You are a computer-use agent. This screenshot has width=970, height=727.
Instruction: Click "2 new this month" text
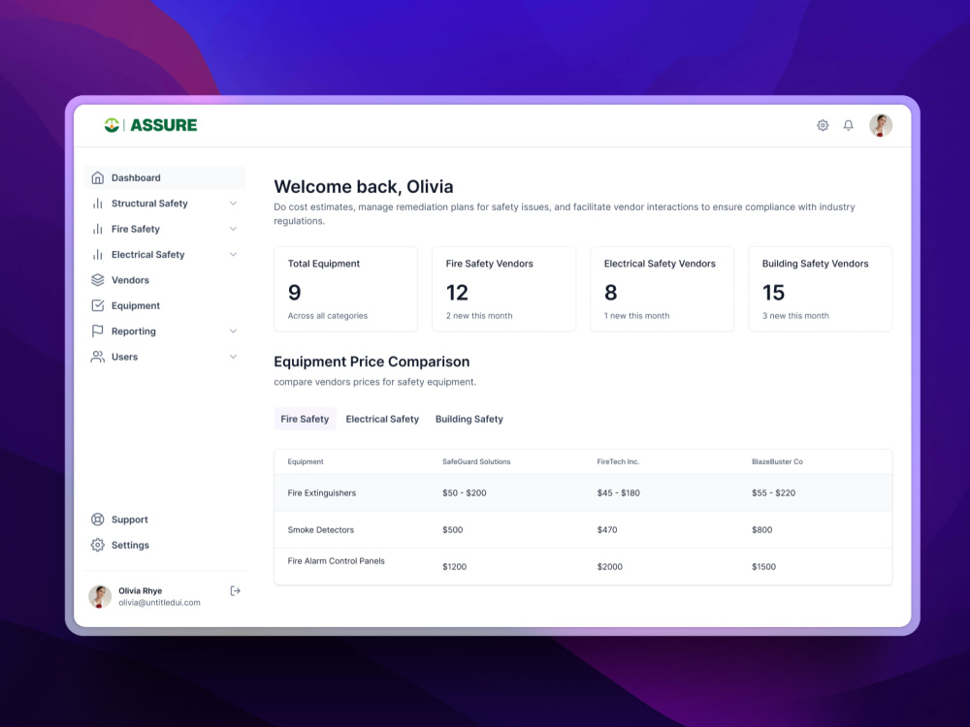(x=479, y=316)
